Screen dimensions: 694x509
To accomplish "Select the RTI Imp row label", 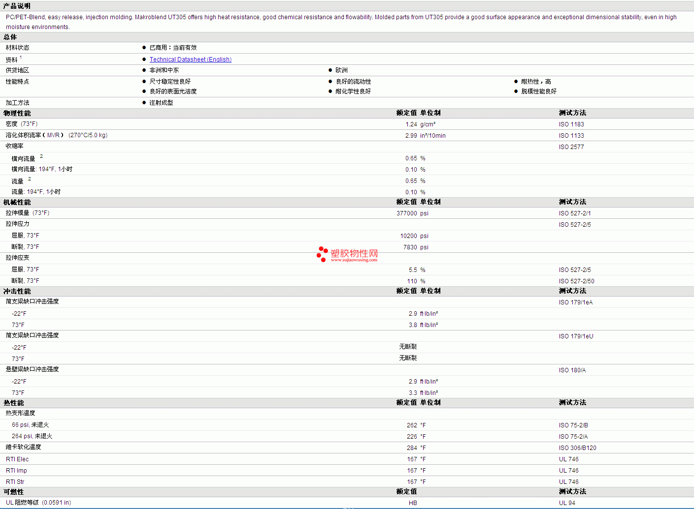I will [16, 471].
